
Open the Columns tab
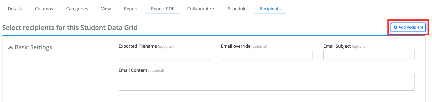click(44, 9)
